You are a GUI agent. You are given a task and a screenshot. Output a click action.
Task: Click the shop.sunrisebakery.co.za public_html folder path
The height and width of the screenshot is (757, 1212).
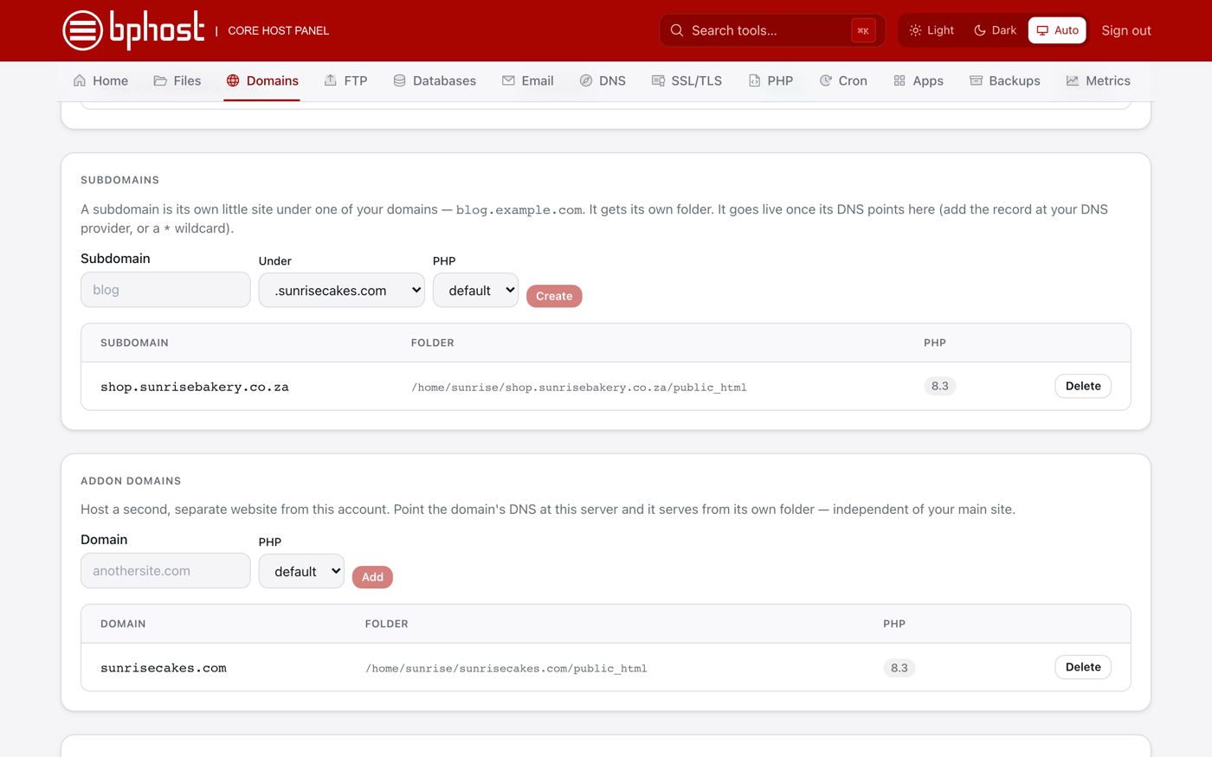coord(579,387)
